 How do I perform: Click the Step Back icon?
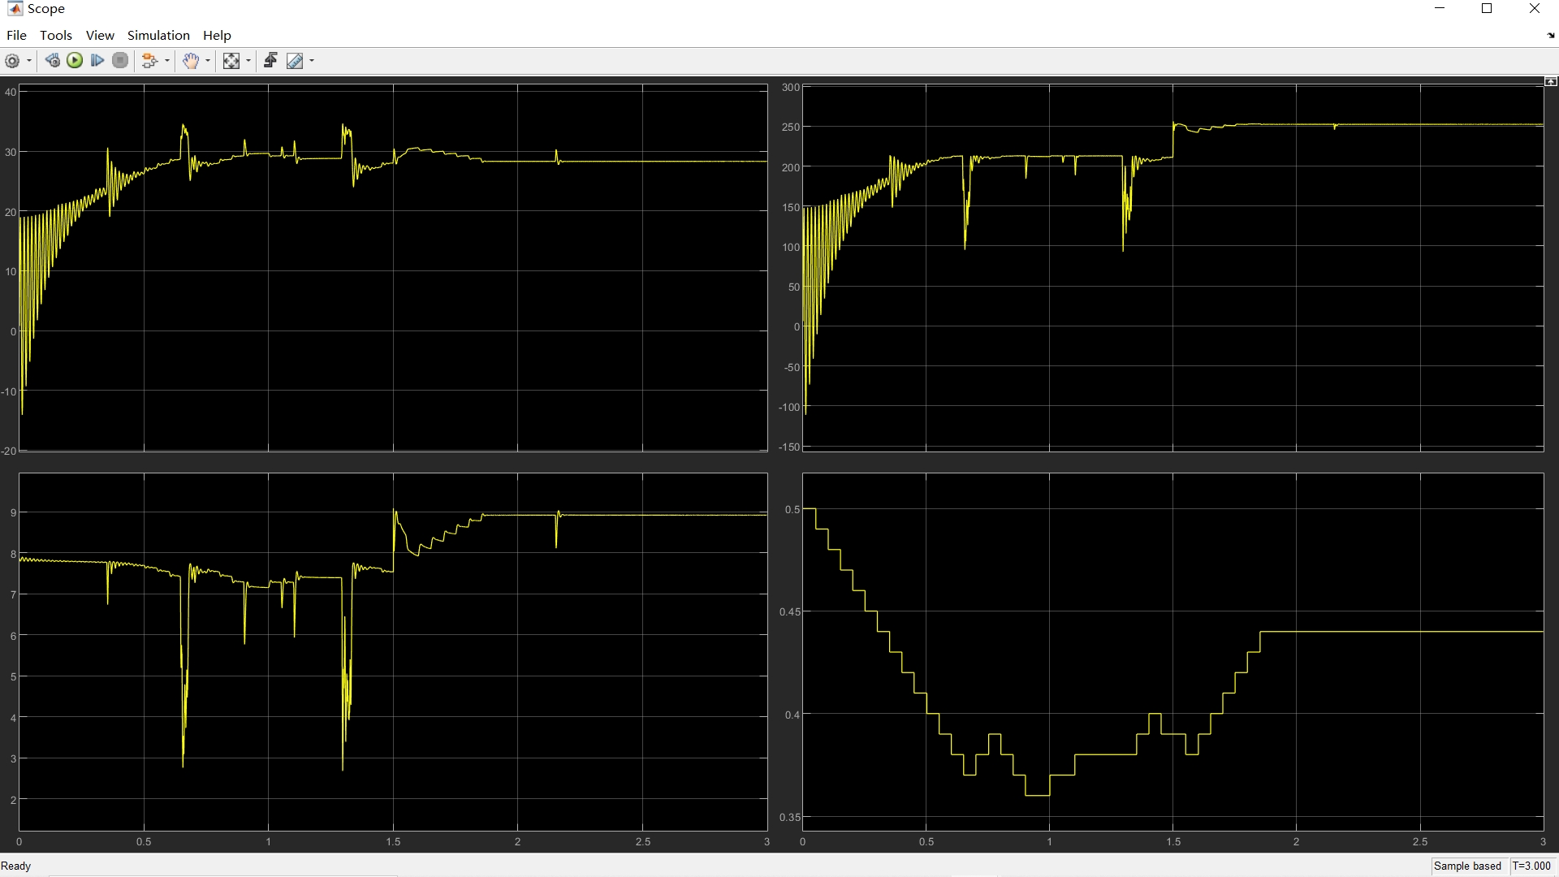[x=53, y=61]
